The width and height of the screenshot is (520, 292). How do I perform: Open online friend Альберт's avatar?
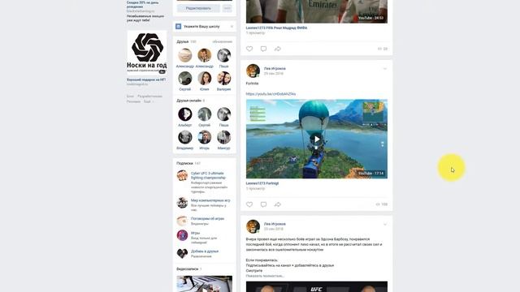click(184, 114)
